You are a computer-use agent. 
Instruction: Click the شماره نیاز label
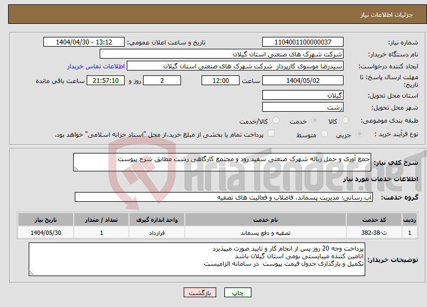403,42
